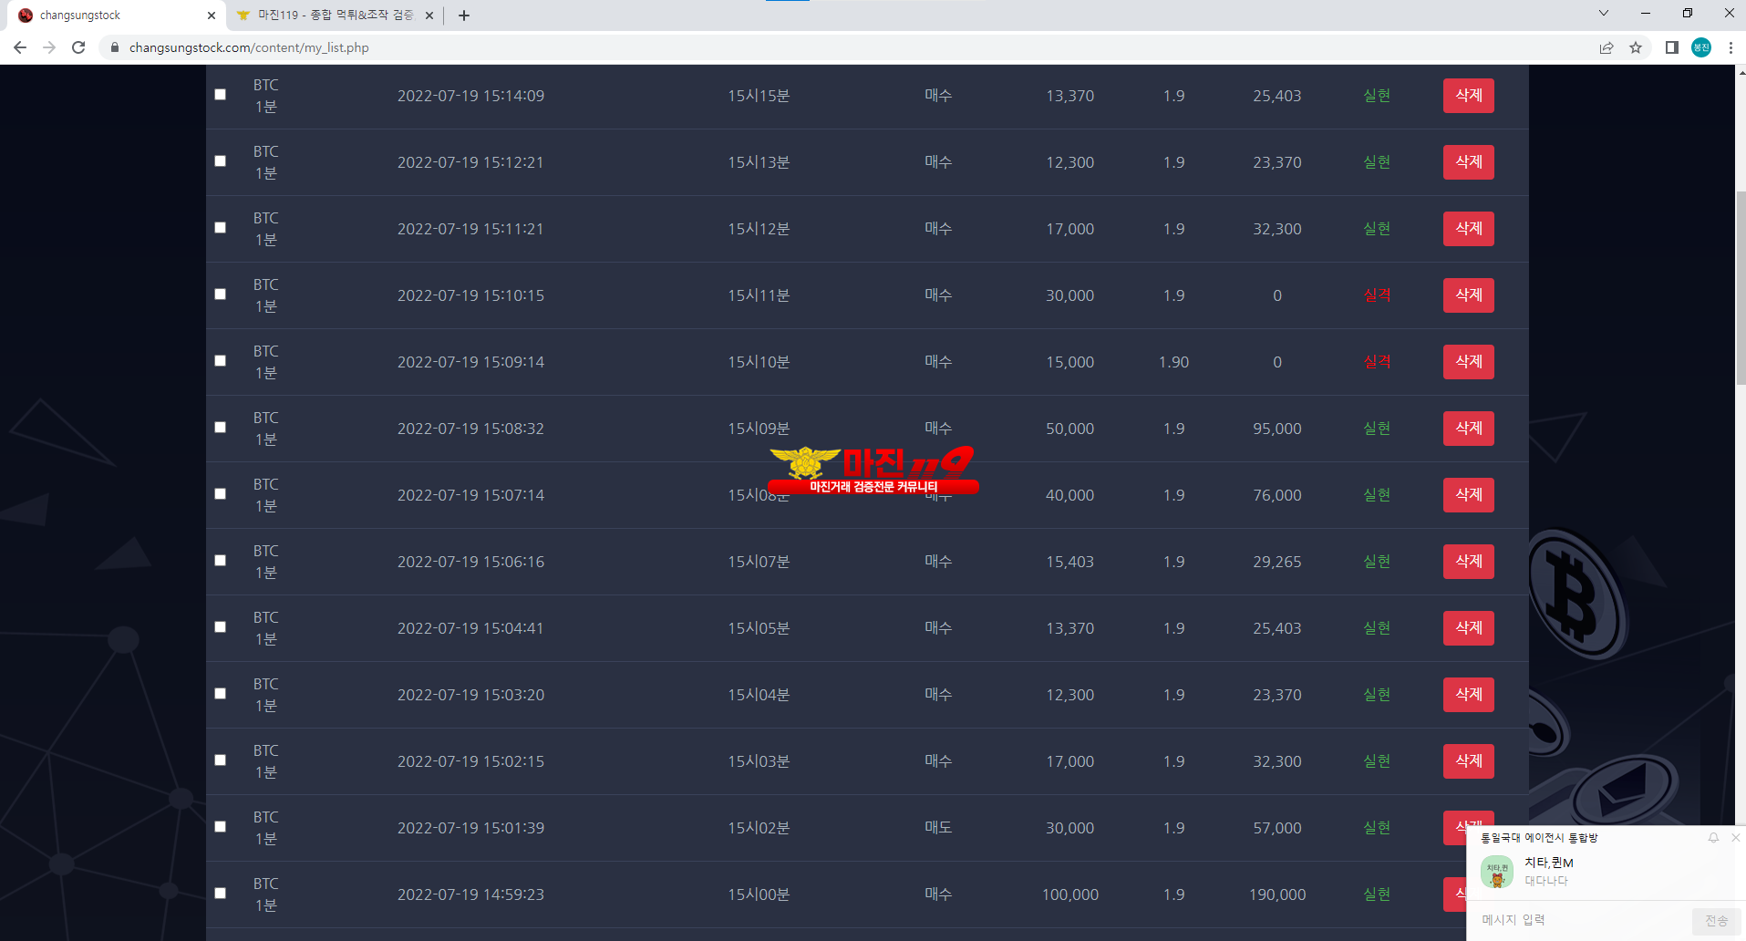The height and width of the screenshot is (941, 1746).
Task: Check the row for 15:06:16
Action: click(x=220, y=561)
